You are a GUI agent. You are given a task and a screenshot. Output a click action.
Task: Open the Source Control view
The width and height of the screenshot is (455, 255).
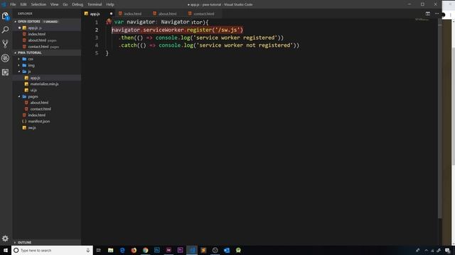point(5,44)
